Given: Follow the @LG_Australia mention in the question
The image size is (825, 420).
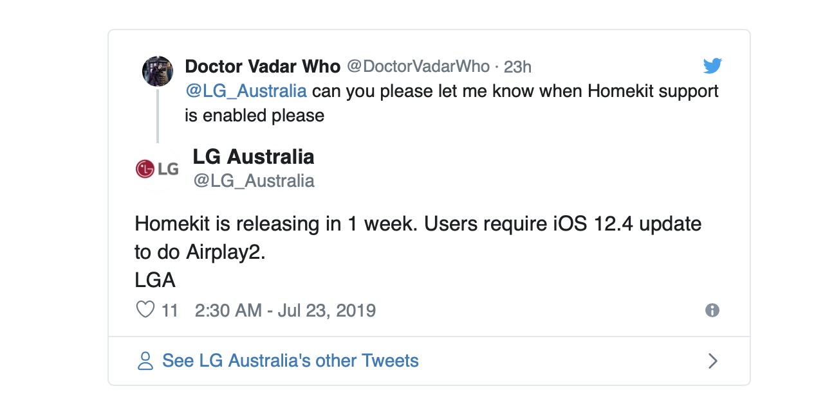Looking at the screenshot, I should pos(246,91).
